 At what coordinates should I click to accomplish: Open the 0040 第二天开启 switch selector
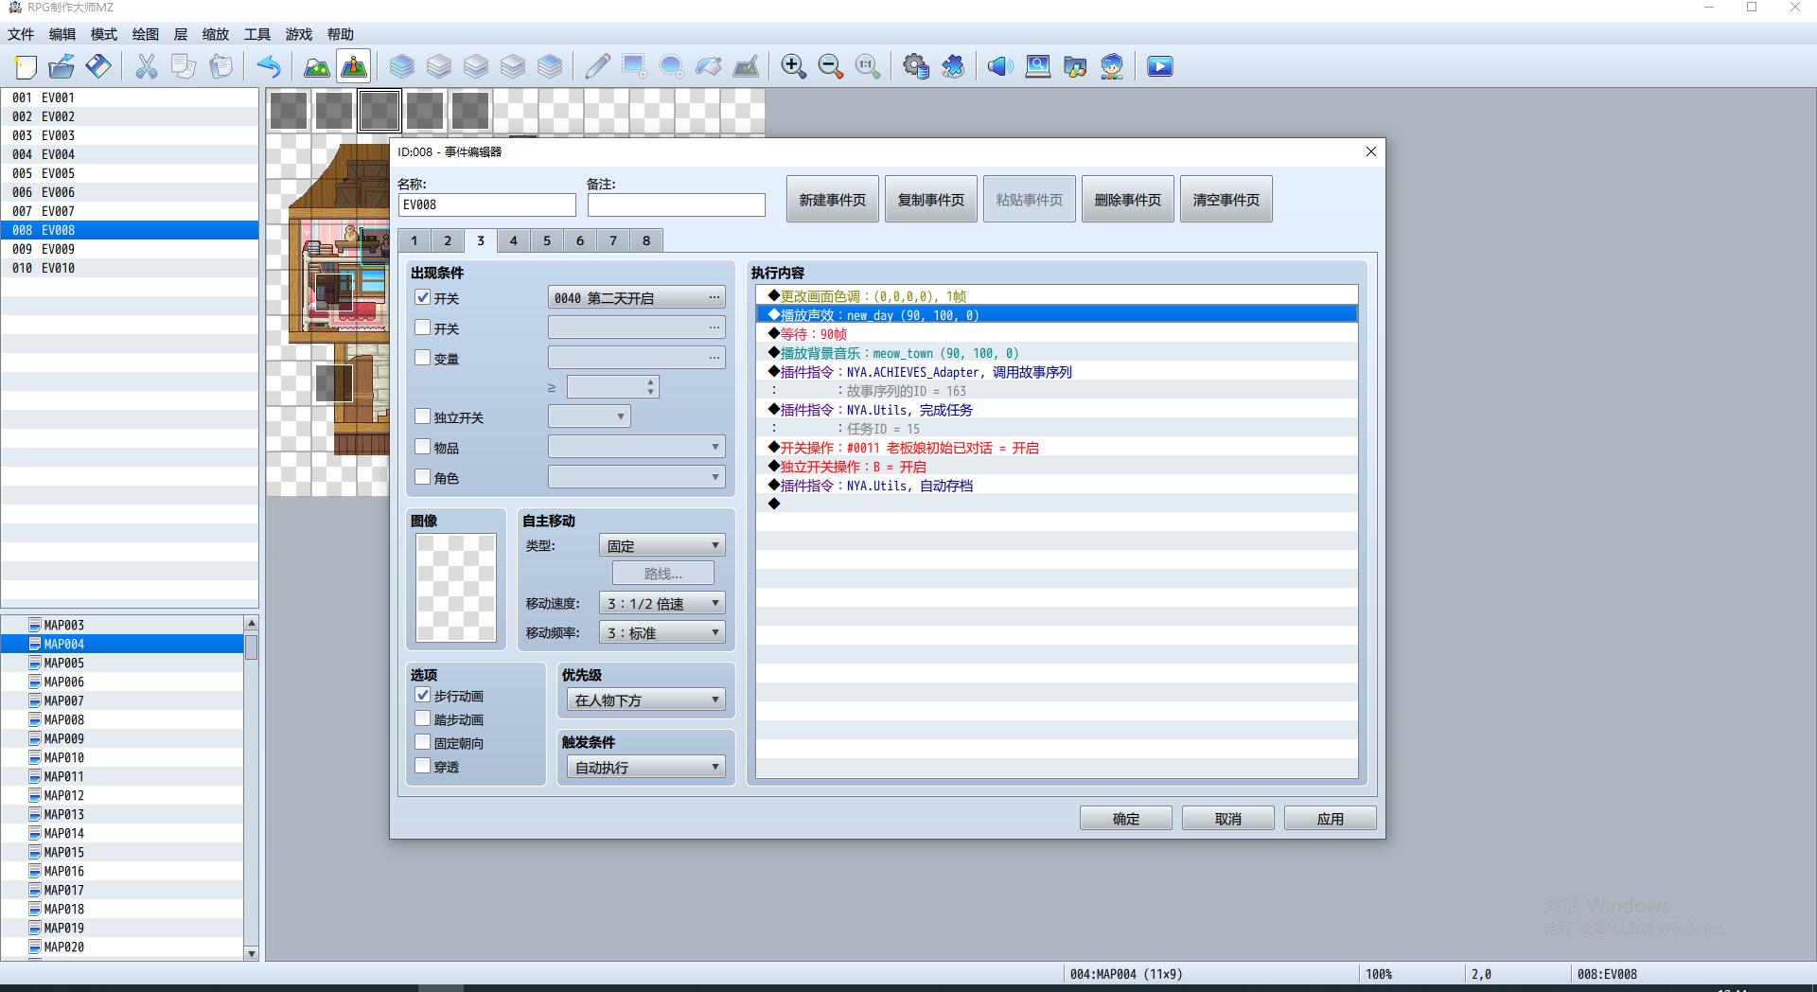click(637, 297)
